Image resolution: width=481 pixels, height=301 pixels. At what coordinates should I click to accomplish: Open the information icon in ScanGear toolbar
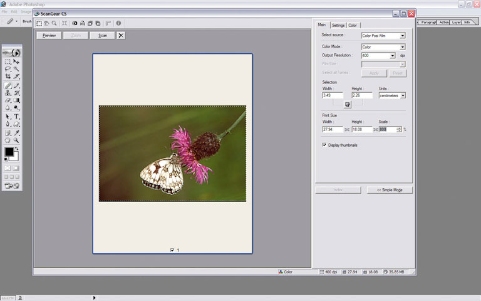118,23
